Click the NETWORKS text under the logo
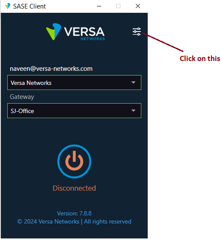 (x=93, y=39)
